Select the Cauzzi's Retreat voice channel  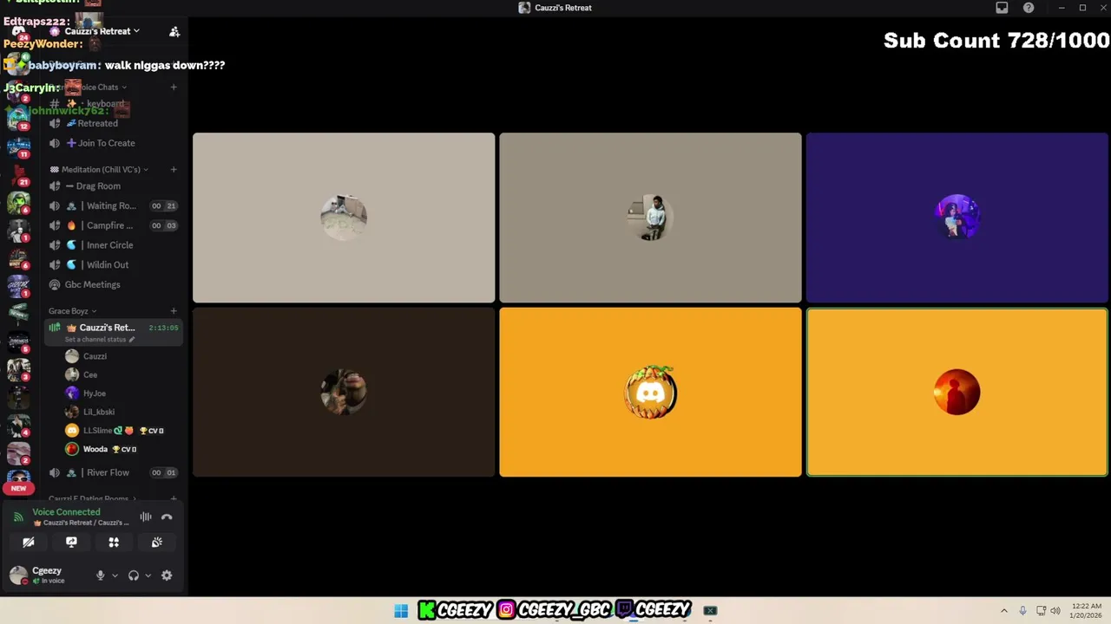point(113,328)
